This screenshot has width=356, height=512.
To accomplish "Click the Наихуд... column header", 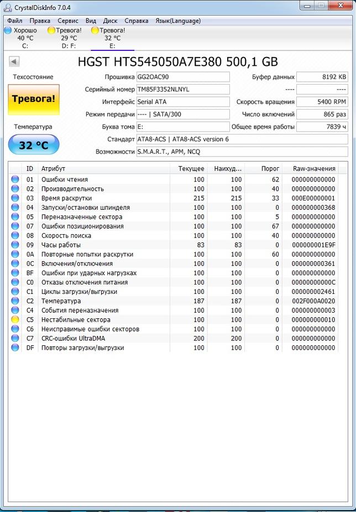I will pos(226,168).
